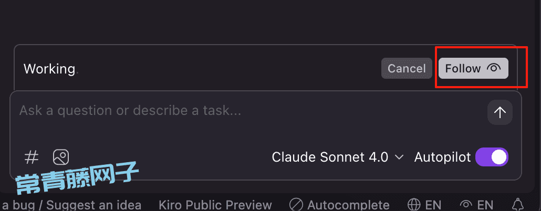Open the globe language icon
This screenshot has height=211, width=541.
point(414,205)
